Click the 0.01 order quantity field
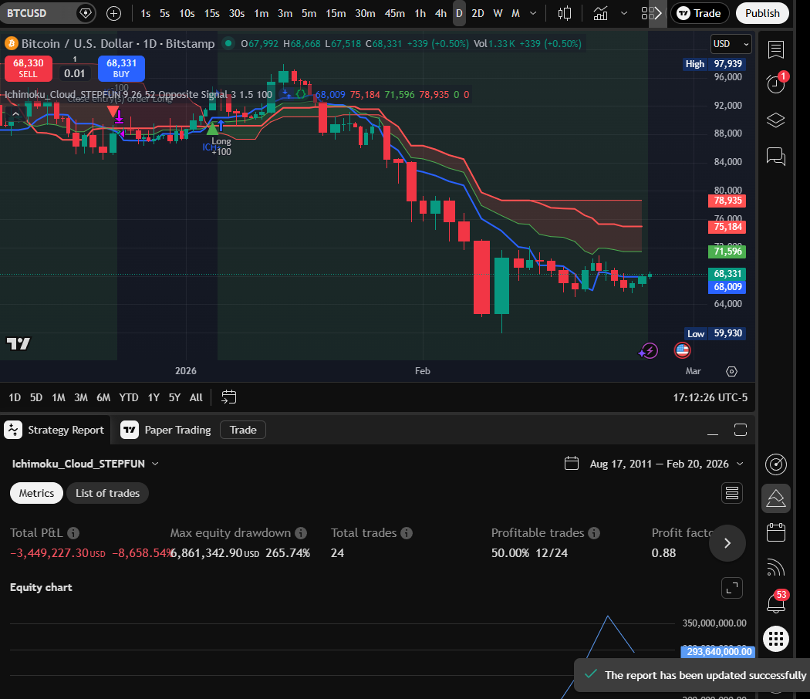Viewport: 810px width, 699px height. tap(75, 73)
